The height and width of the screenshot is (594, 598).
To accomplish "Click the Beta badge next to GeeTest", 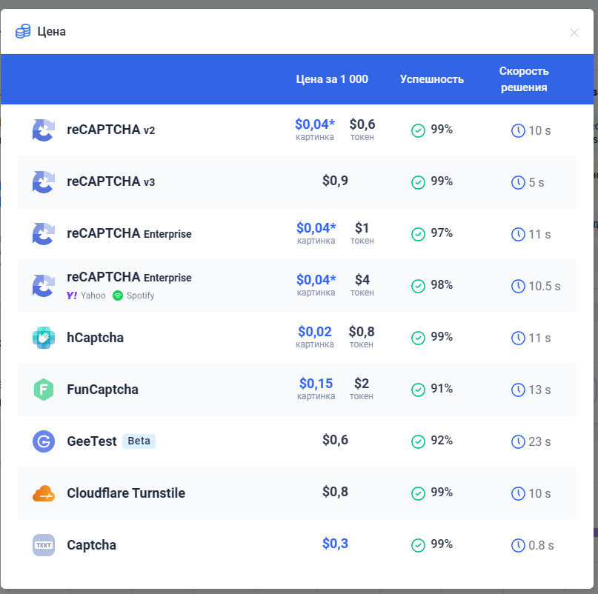I will click(139, 441).
